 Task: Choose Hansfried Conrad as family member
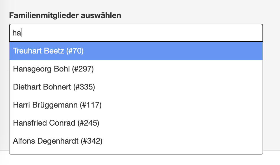(56, 123)
